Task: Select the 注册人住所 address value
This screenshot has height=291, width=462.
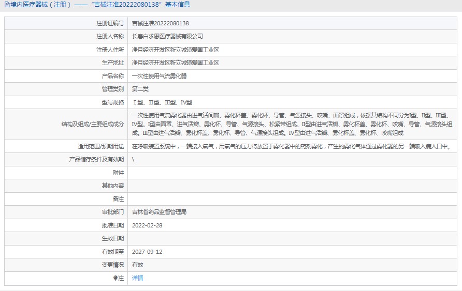Action: pyautogui.click(x=175, y=50)
